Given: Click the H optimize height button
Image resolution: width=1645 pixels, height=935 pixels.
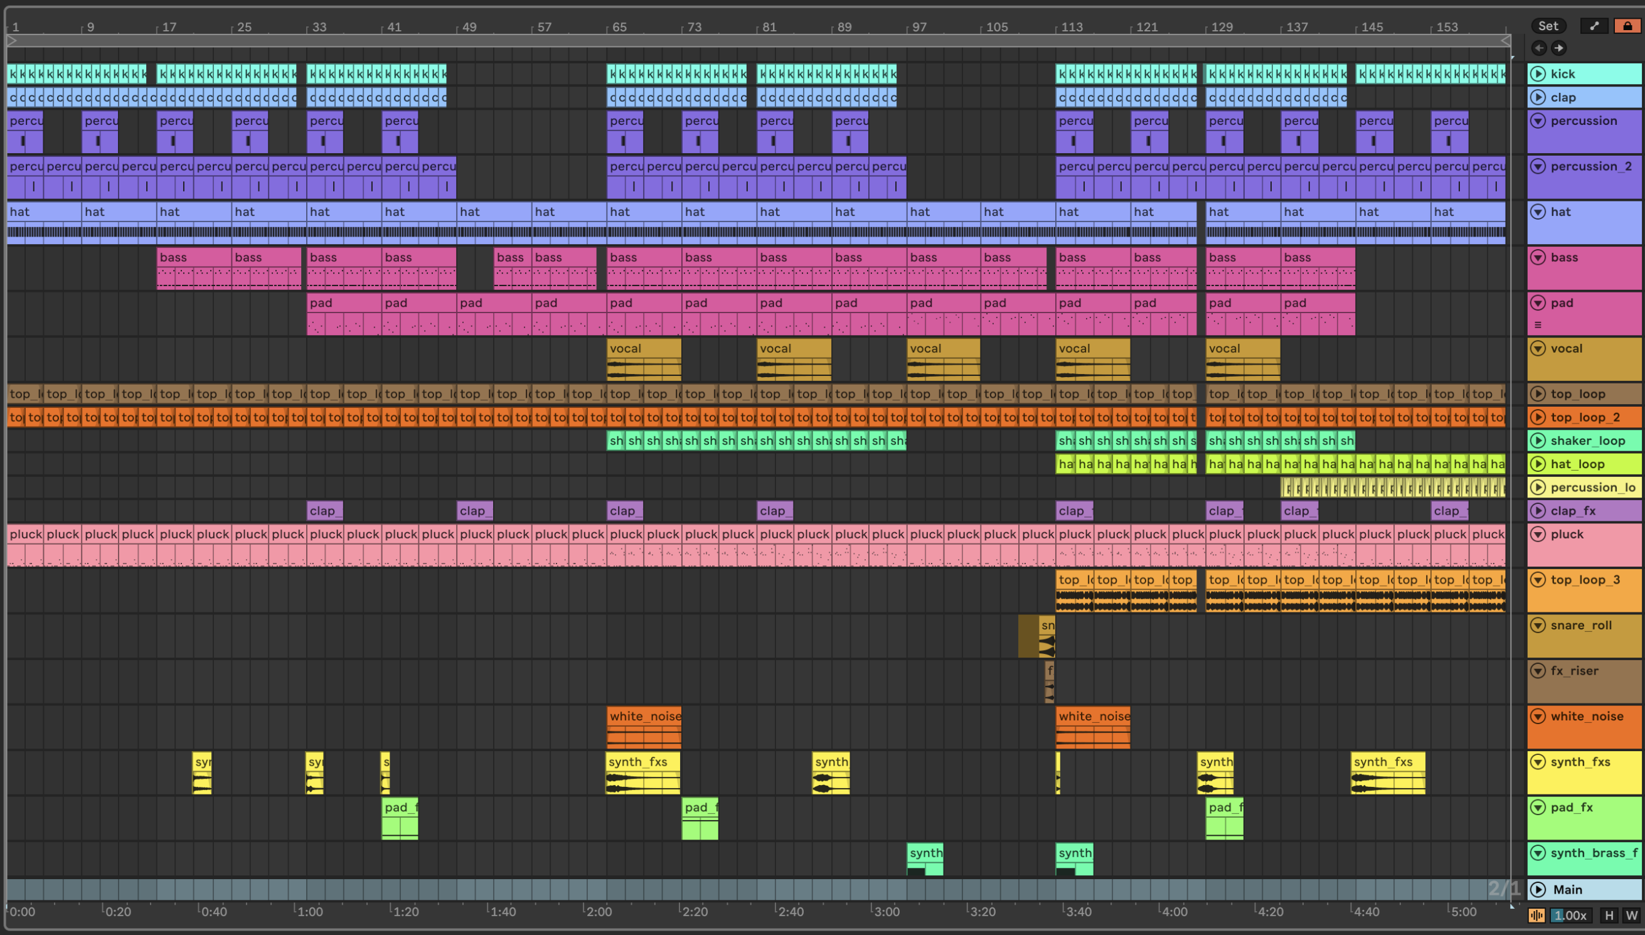Looking at the screenshot, I should point(1609,915).
